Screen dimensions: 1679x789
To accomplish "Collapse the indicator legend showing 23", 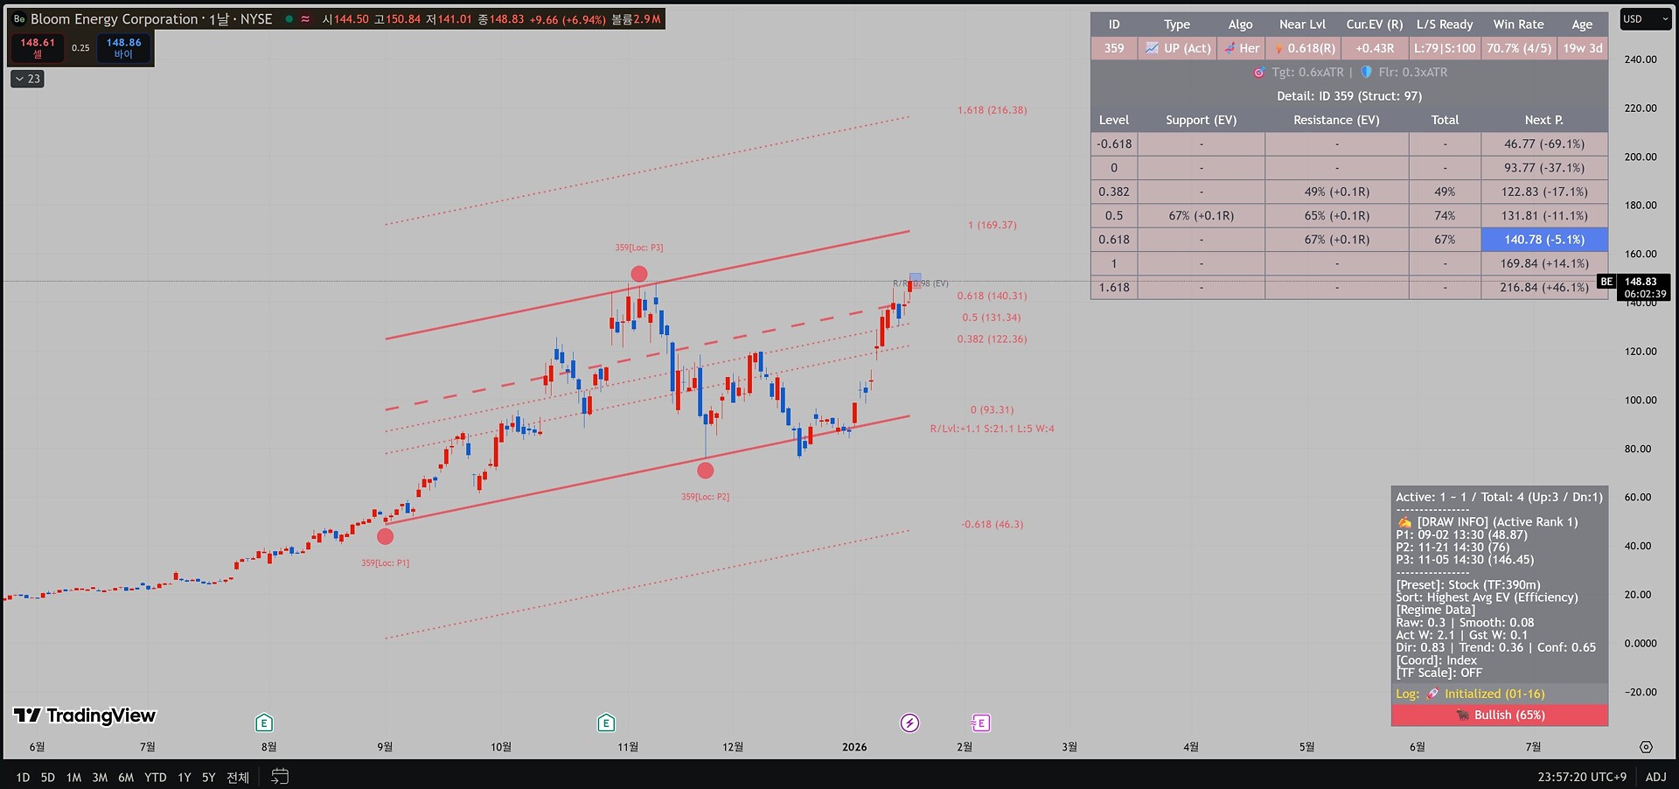I will pyautogui.click(x=27, y=79).
